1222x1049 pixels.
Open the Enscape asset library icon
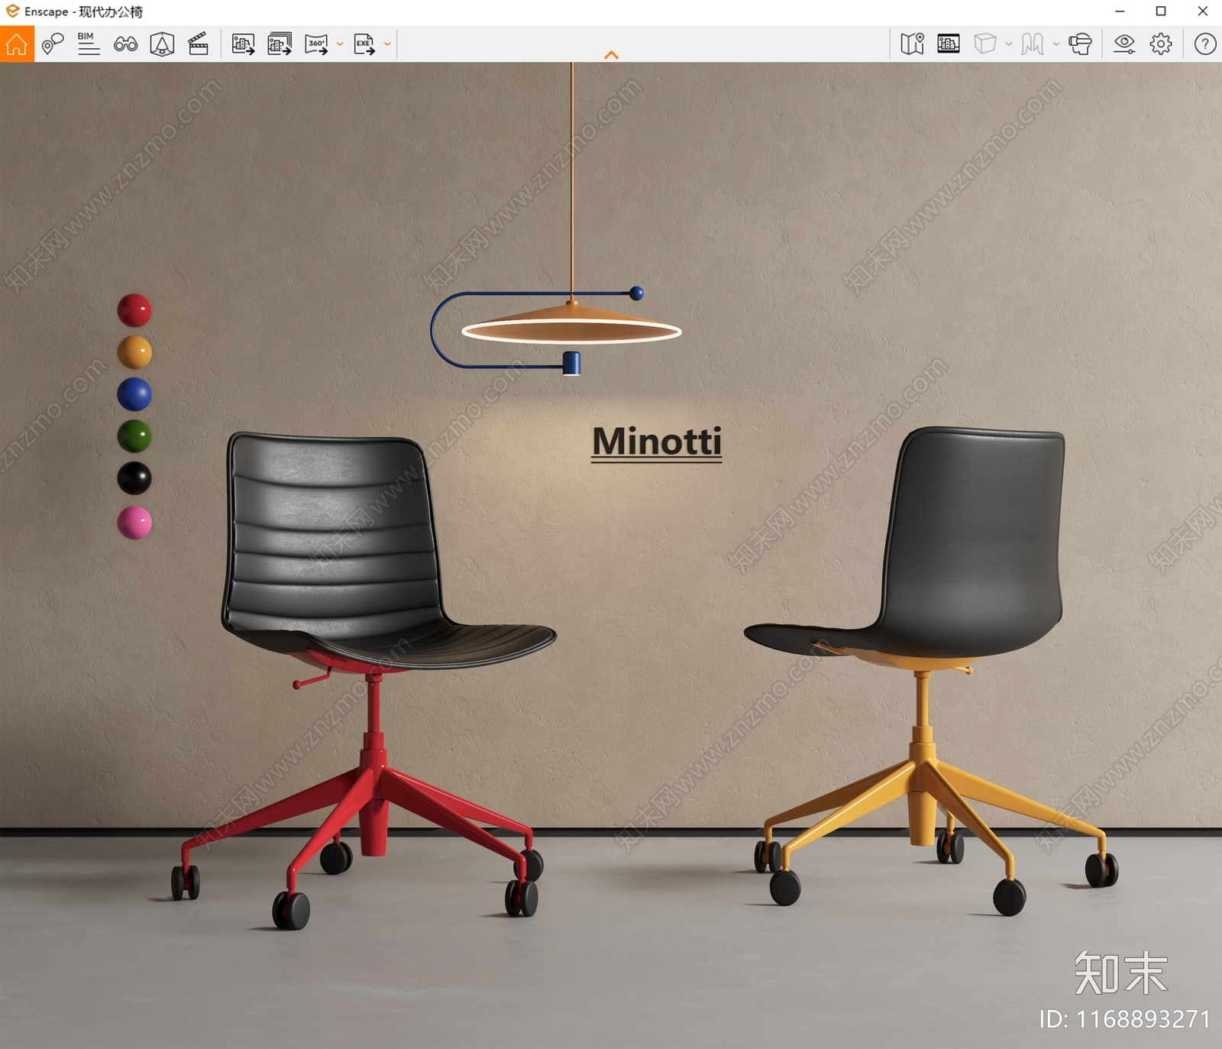pyautogui.click(x=162, y=44)
